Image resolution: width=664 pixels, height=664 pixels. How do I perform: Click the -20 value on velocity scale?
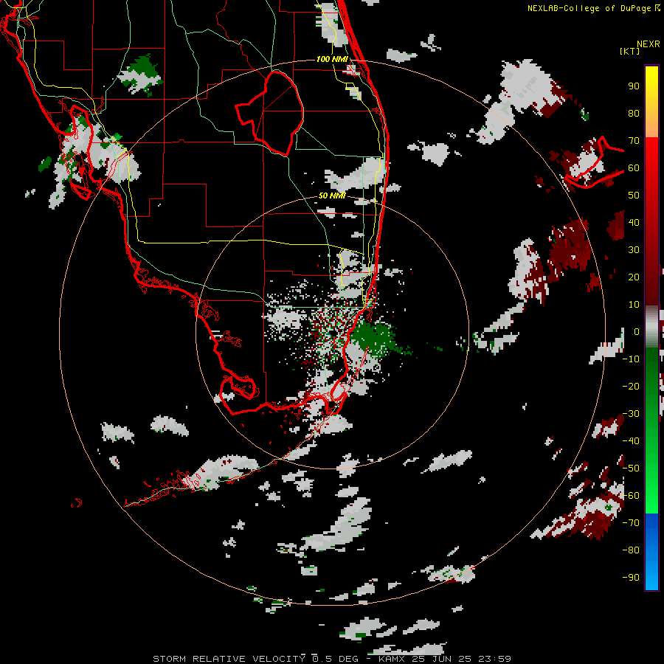[631, 387]
